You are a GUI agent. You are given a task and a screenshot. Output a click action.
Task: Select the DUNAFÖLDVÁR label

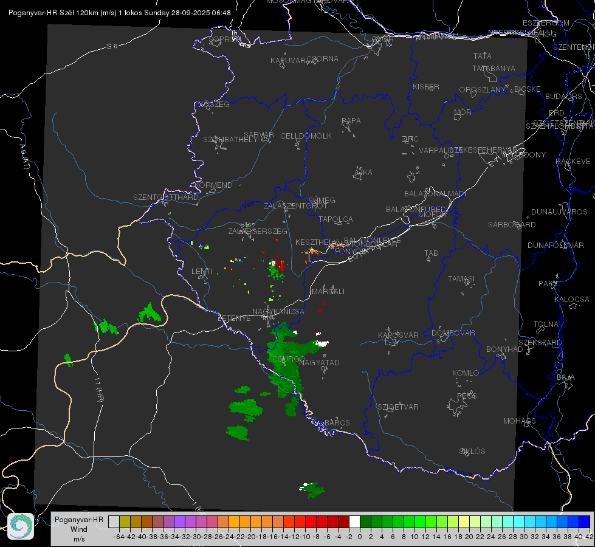pyautogui.click(x=555, y=245)
